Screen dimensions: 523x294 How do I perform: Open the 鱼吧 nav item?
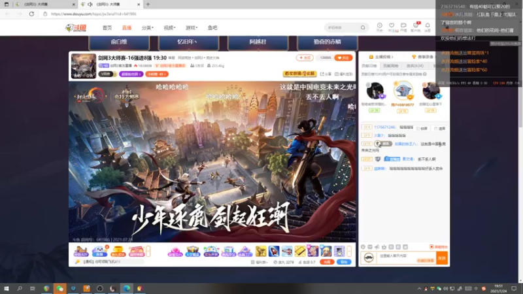(x=212, y=27)
